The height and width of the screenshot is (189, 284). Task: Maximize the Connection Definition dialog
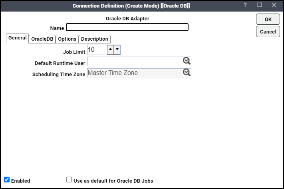click(260, 5)
